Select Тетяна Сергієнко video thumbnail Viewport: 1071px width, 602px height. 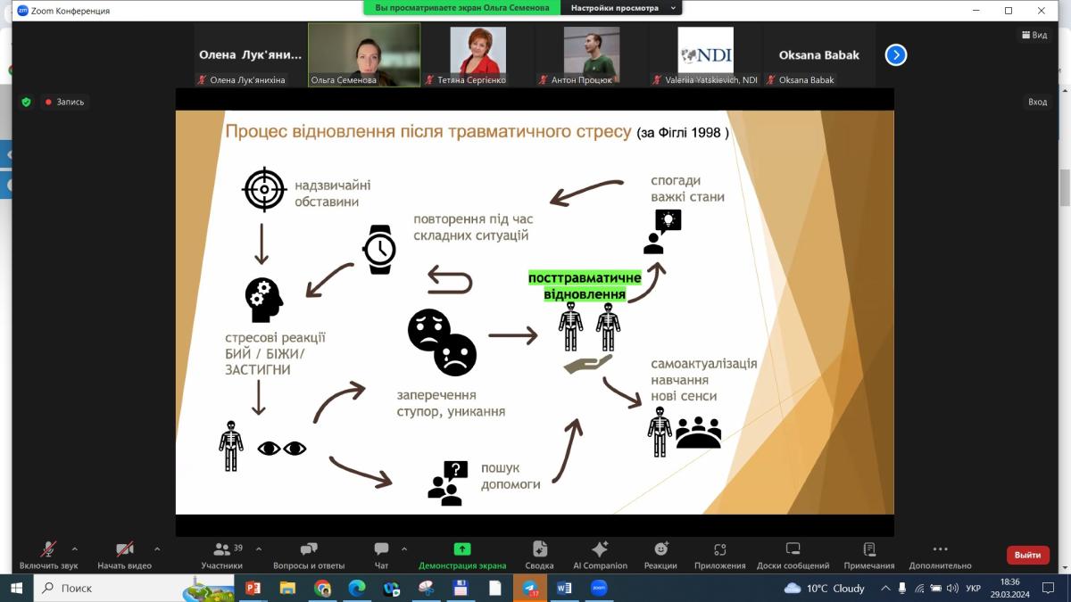coord(477,54)
